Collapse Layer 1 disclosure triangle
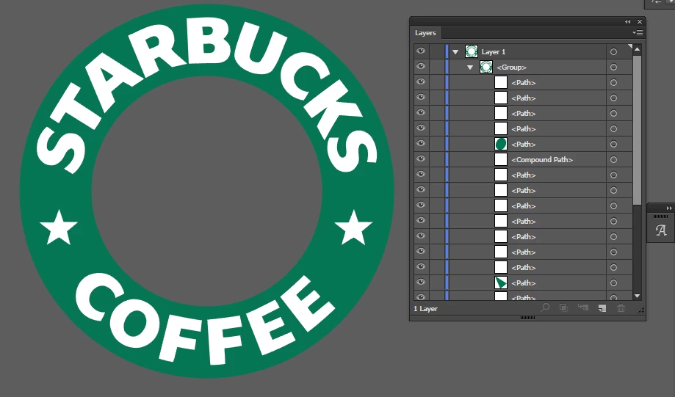Viewport: 675px width, 397px height. pyautogui.click(x=455, y=52)
